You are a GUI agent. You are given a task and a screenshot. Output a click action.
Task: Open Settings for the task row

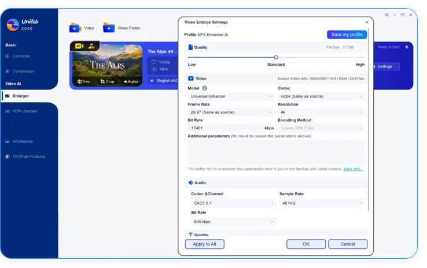tap(385, 66)
